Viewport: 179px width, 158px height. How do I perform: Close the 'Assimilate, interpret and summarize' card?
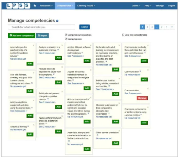[x=91, y=131]
